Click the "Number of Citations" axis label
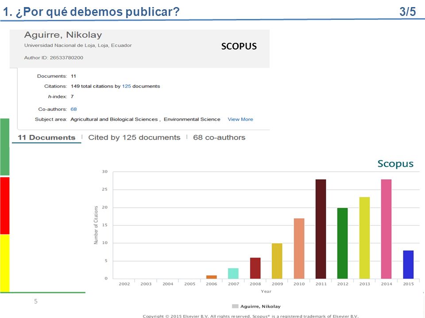Viewport: 425px width, 318px height. coord(96,225)
